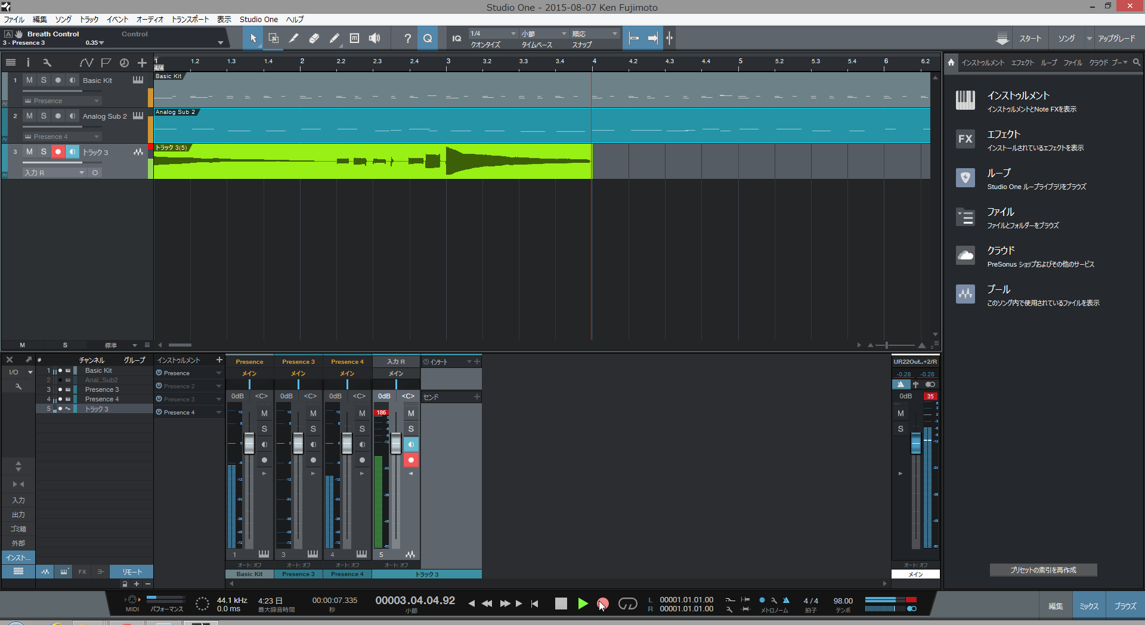The width and height of the screenshot is (1145, 625).
Task: Select the Listen speaker tool
Action: click(375, 38)
